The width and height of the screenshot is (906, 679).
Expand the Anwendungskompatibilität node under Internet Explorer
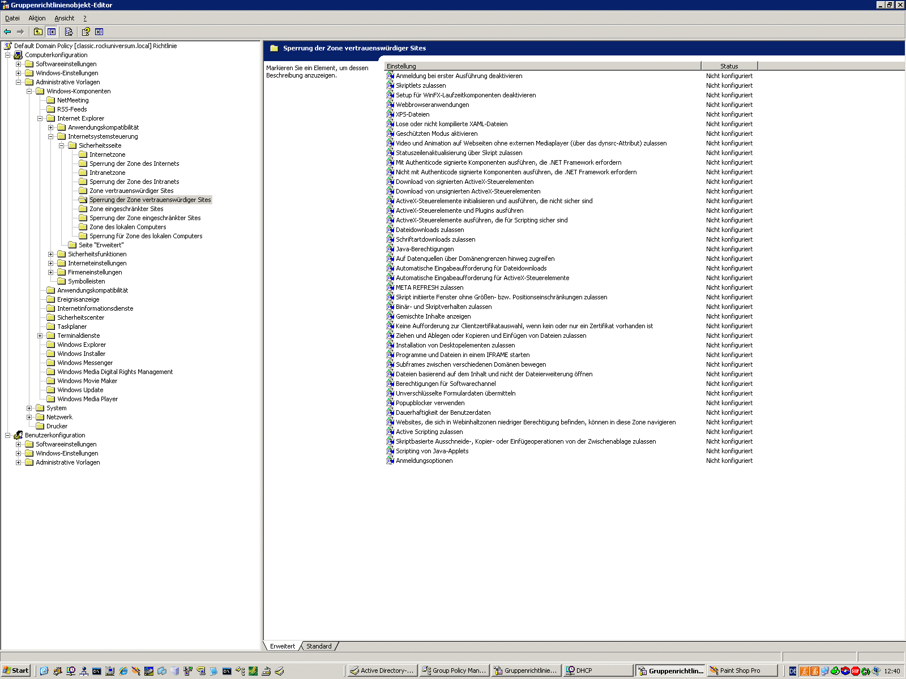50,127
